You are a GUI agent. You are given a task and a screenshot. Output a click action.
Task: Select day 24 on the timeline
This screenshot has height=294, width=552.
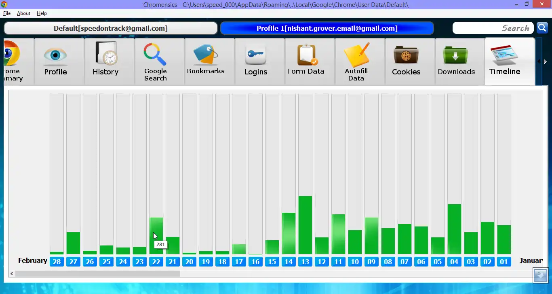(123, 262)
